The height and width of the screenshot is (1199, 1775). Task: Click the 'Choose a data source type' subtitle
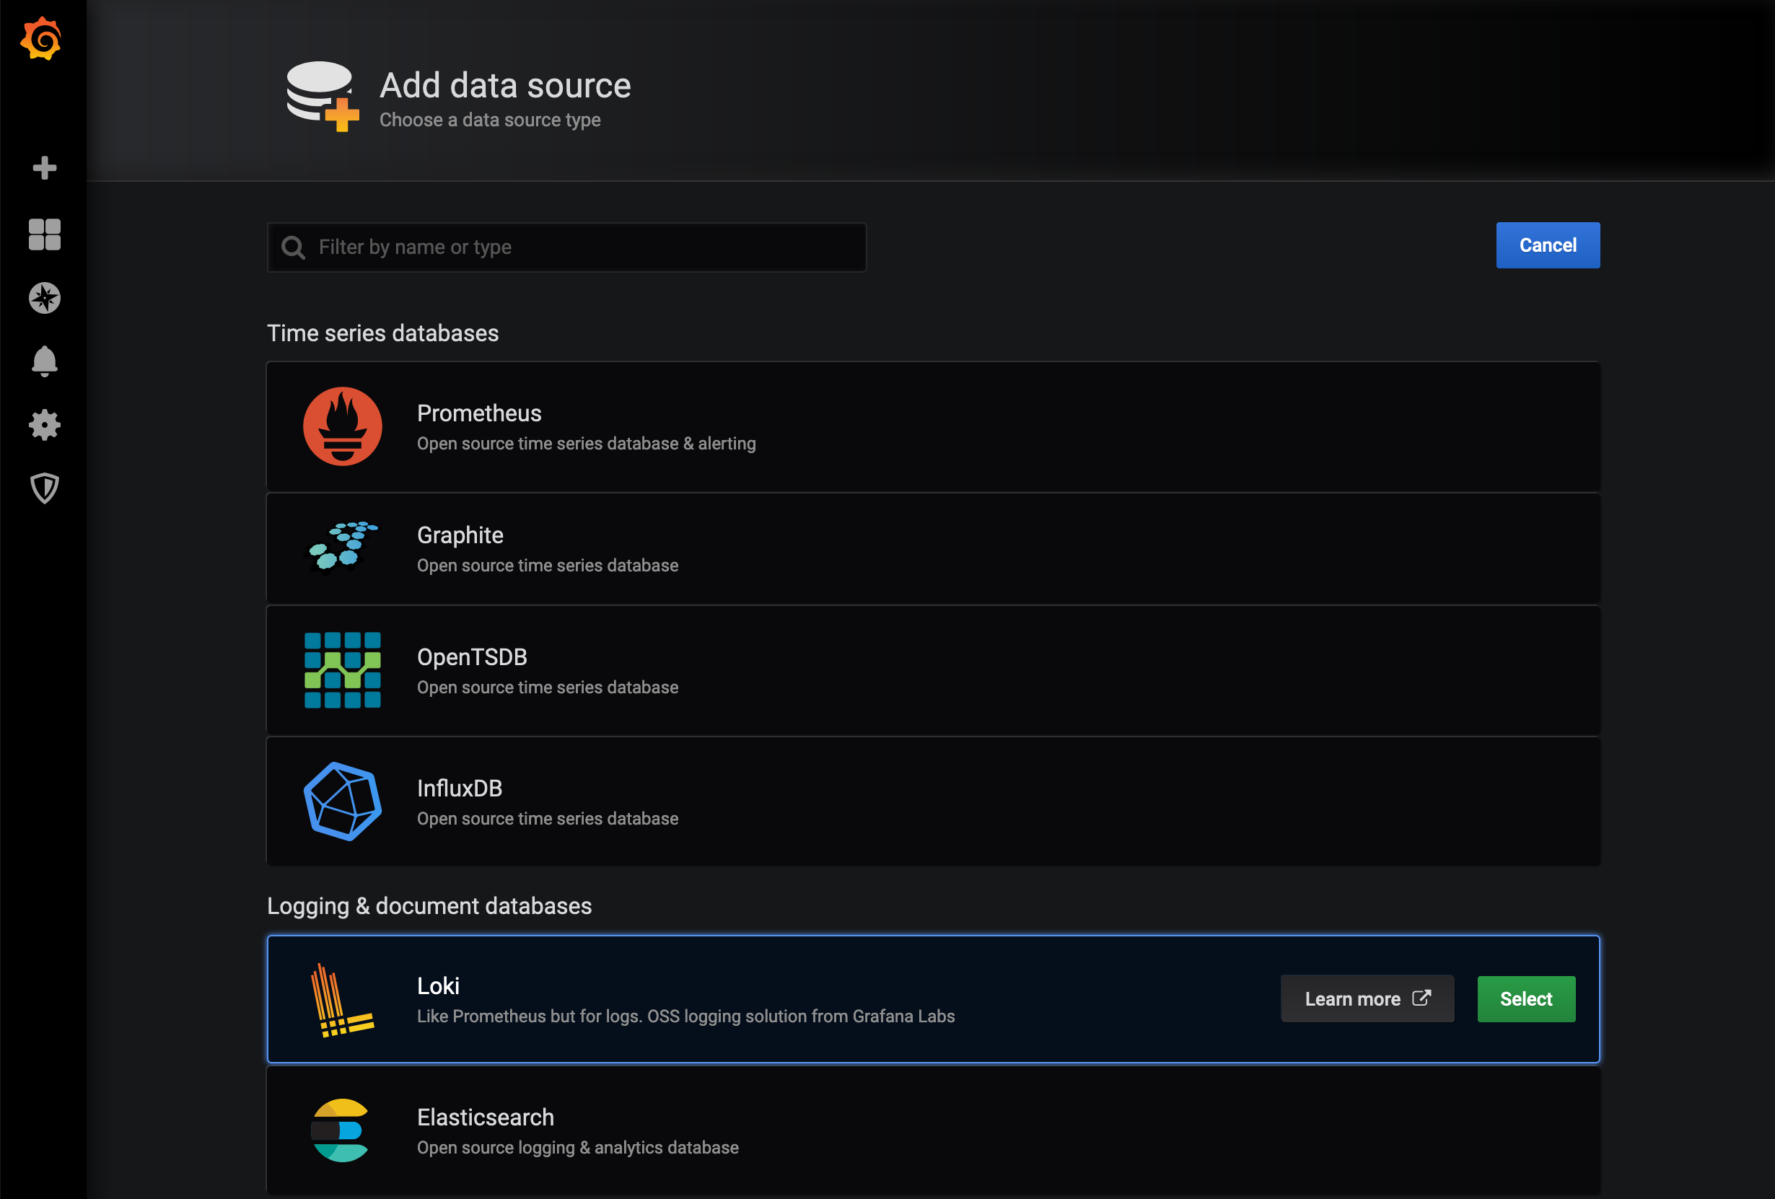coord(490,120)
